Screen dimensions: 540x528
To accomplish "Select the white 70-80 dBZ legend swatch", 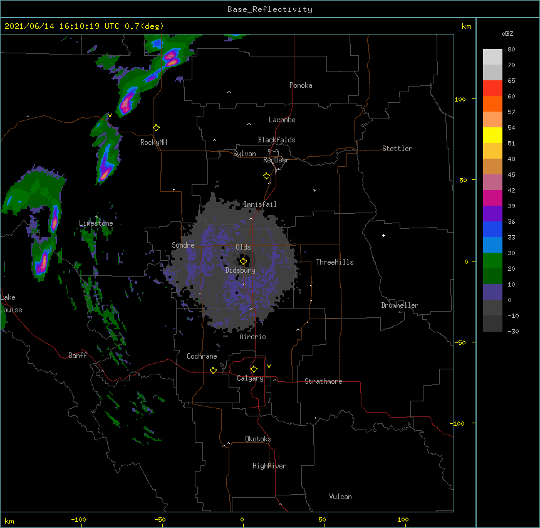I will point(492,57).
